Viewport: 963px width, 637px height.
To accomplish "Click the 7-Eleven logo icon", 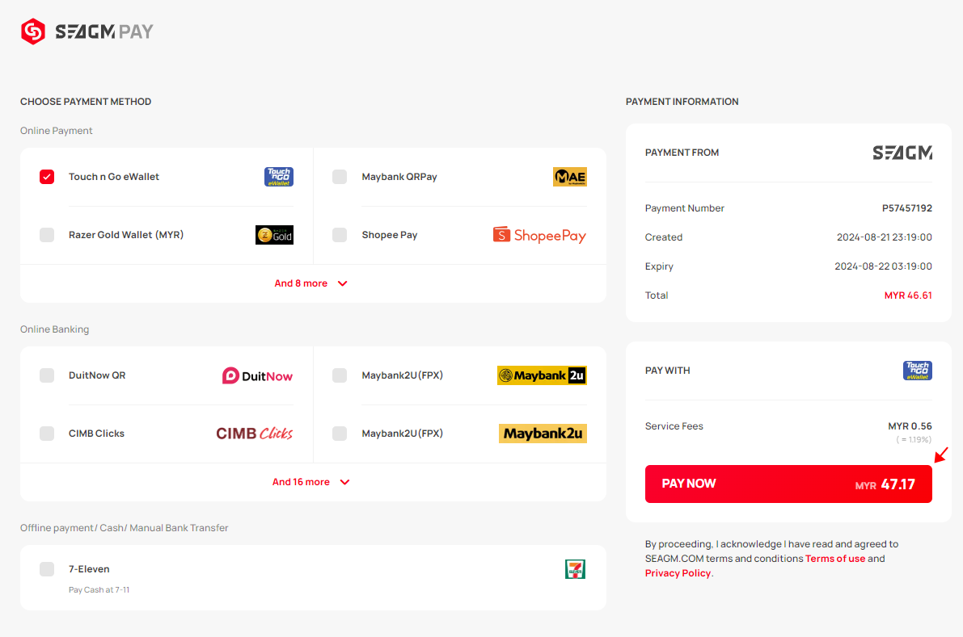I will tap(576, 569).
